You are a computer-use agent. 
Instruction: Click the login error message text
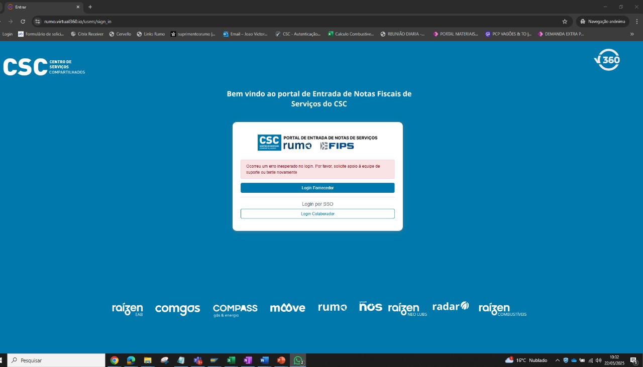(x=313, y=169)
